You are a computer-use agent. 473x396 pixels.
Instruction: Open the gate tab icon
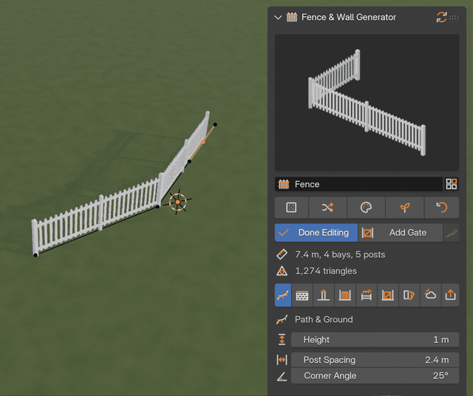coord(387,295)
